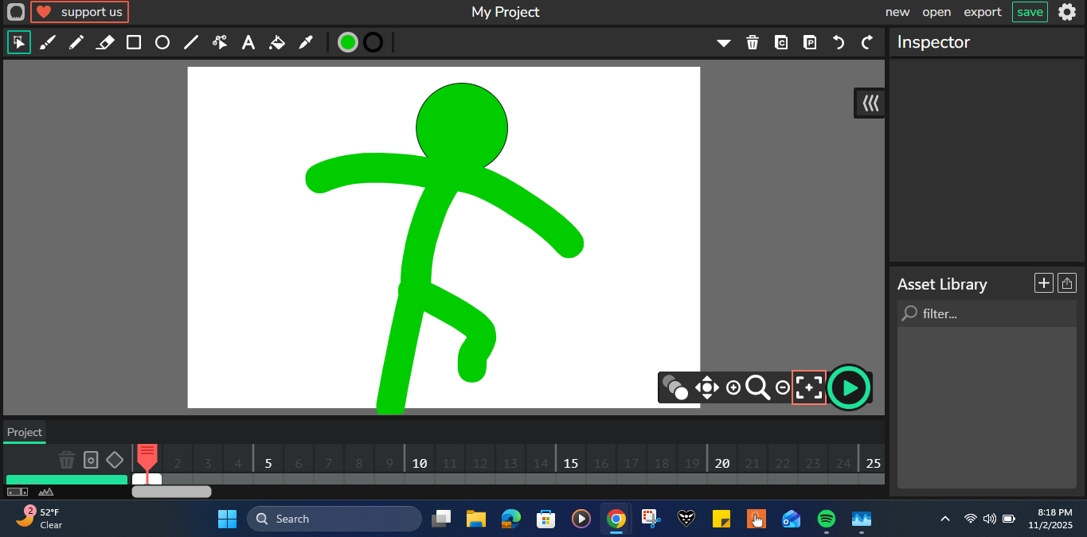Toggle the small frames timeline view
The image size is (1087, 537).
click(18, 492)
